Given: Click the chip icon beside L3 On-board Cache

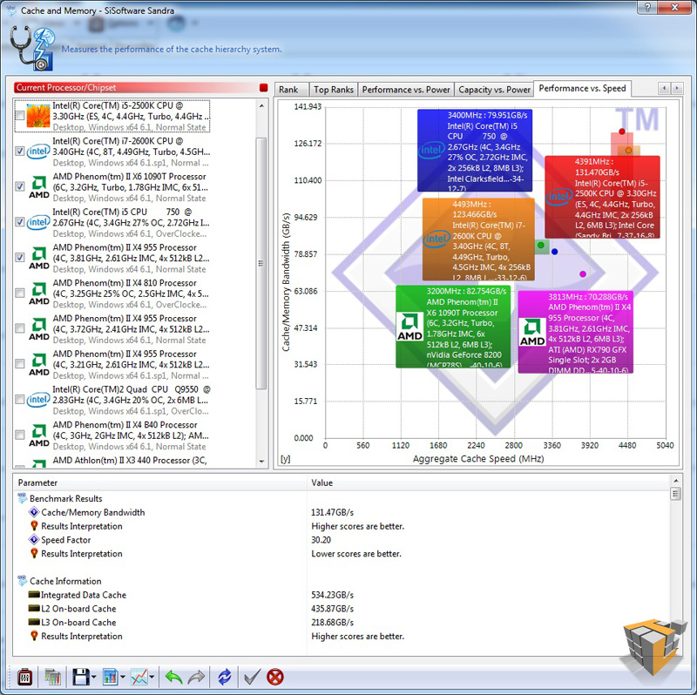Looking at the screenshot, I should coord(34,622).
